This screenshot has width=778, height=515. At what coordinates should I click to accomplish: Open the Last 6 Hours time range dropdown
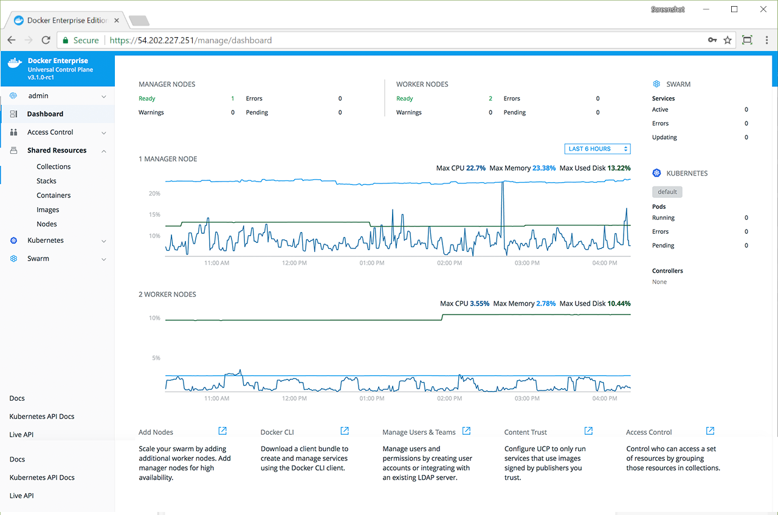point(597,149)
